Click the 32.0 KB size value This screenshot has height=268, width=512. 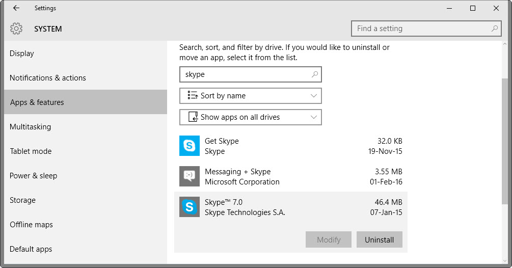390,141
